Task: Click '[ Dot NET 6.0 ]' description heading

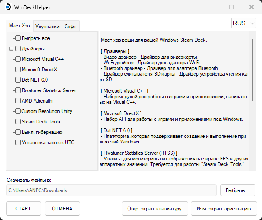Action: pyautogui.click(x=117, y=130)
